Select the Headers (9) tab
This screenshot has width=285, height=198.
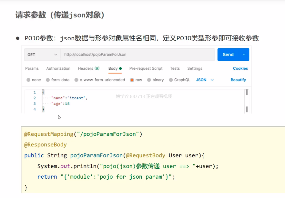(x=88, y=68)
